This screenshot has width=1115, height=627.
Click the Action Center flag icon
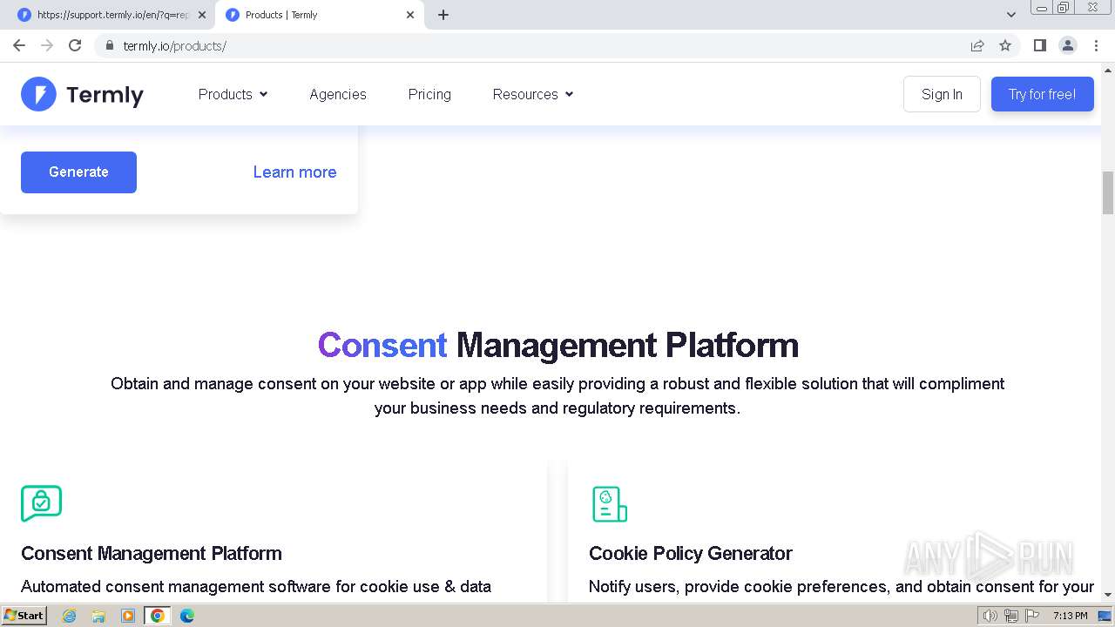pos(1031,616)
